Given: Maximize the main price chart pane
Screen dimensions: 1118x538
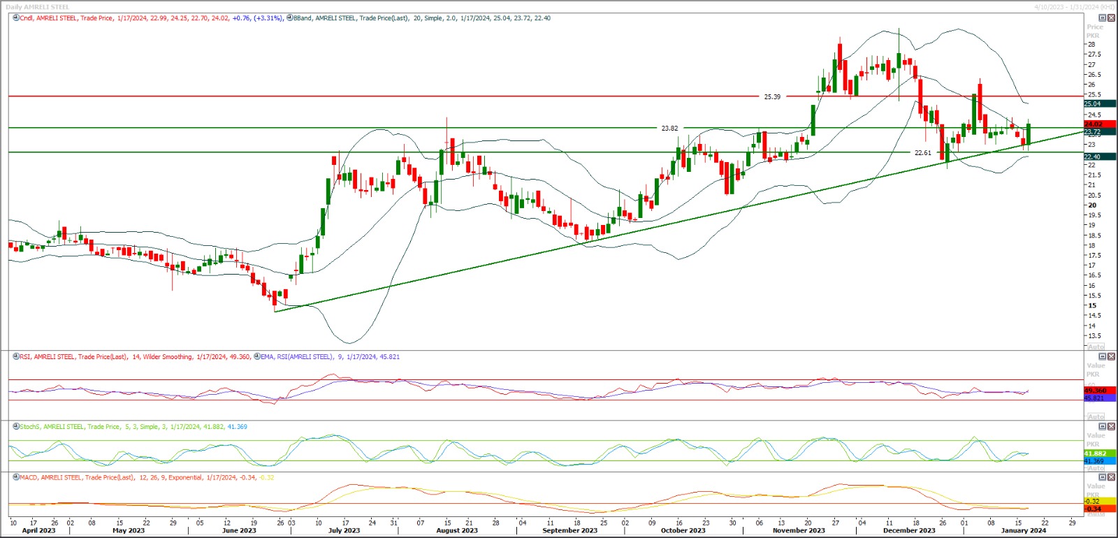Looking at the screenshot, I should [x=1103, y=18].
